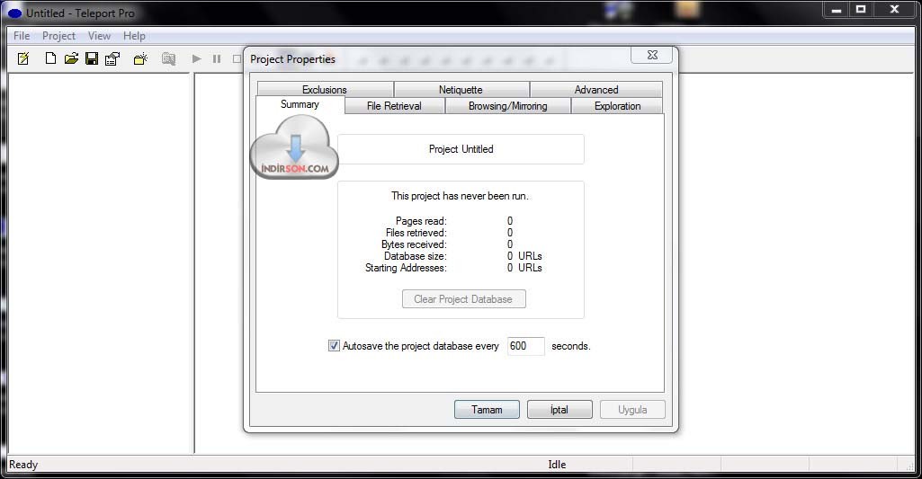Switch to the Browsing/Mirroring tab
922x479 pixels.
click(507, 106)
